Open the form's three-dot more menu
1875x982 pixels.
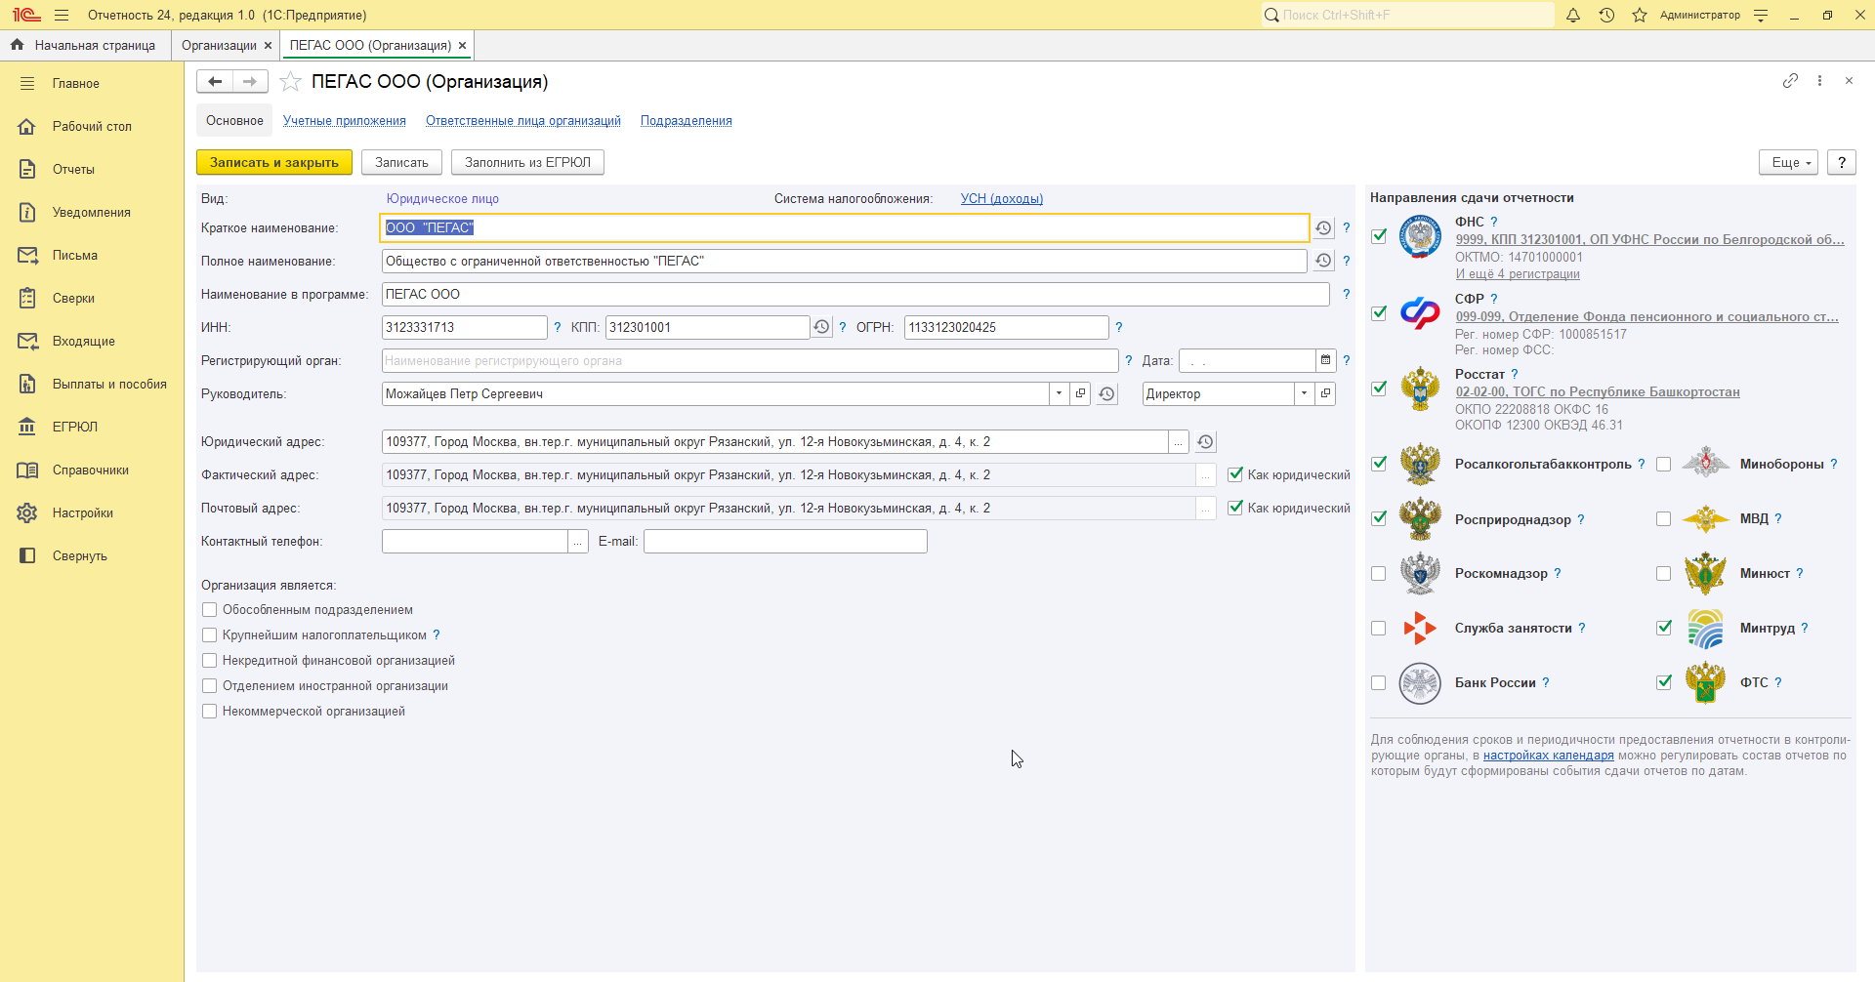(1819, 81)
